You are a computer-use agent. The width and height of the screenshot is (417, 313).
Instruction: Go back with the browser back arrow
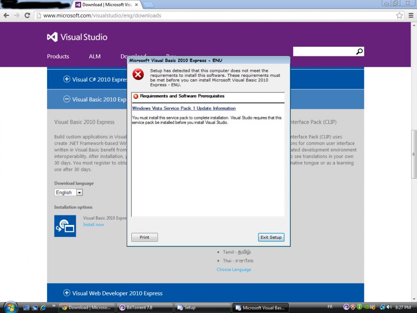(6, 15)
